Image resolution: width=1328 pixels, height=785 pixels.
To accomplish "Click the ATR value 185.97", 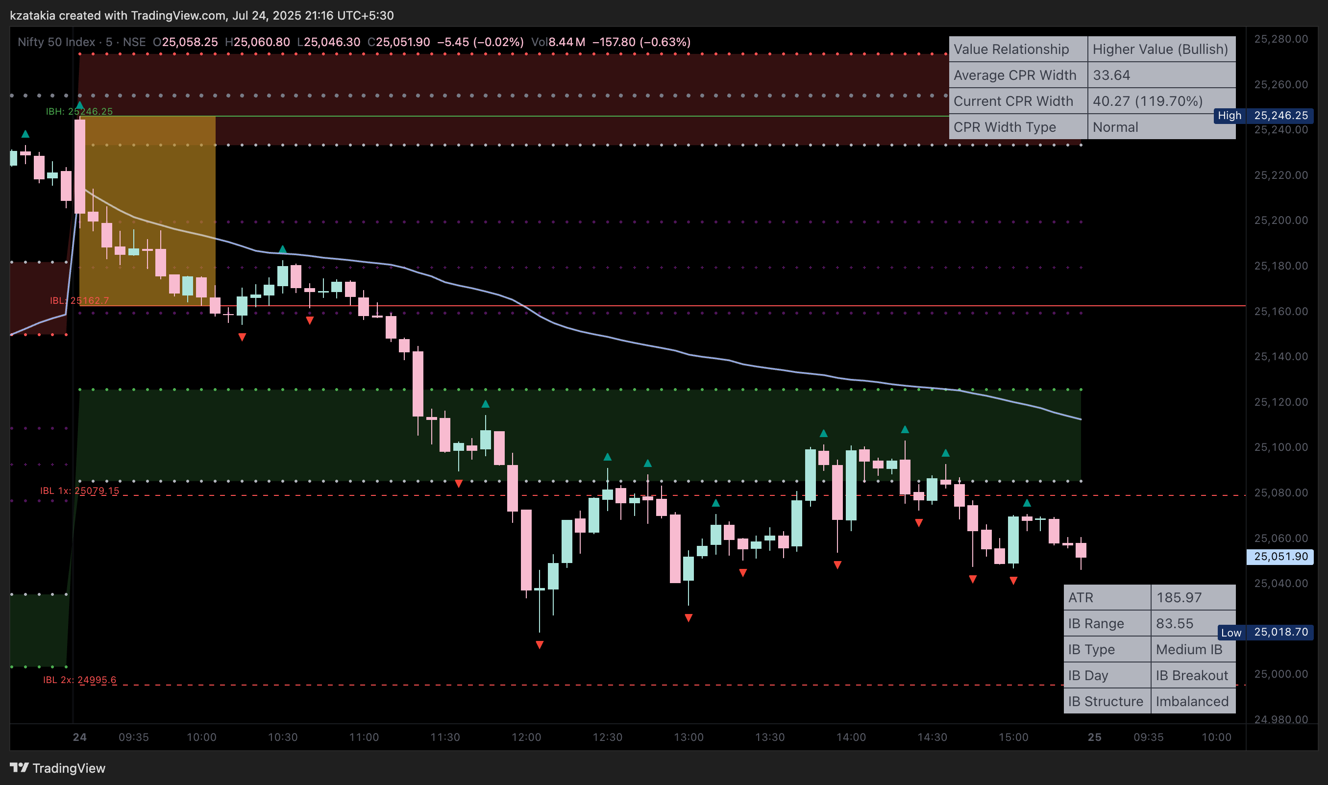I will click(x=1193, y=597).
